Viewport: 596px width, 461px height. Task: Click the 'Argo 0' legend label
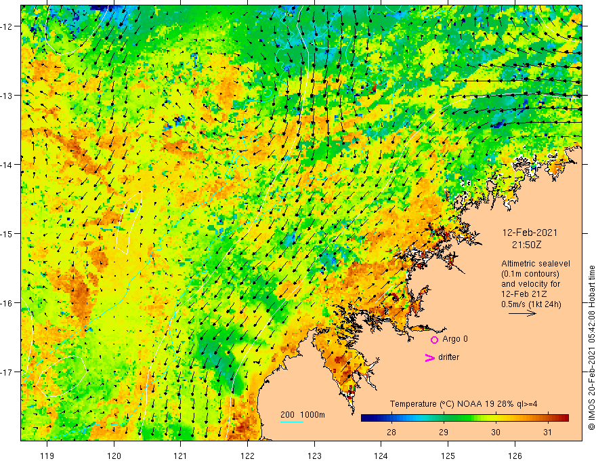click(455, 339)
